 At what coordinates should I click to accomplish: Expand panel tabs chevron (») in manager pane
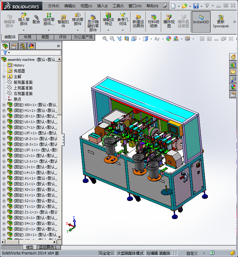coord(58,46)
